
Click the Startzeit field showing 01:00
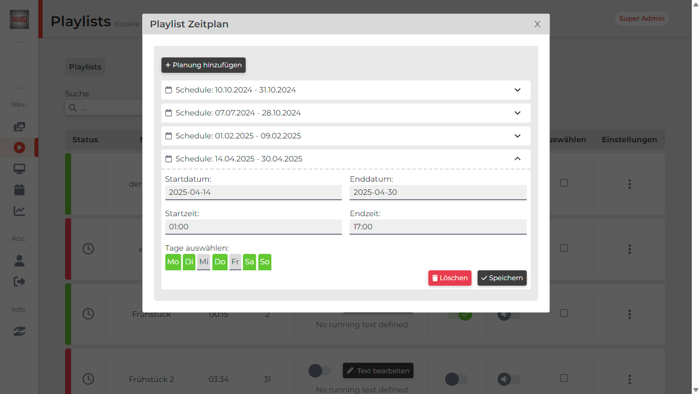[253, 227]
